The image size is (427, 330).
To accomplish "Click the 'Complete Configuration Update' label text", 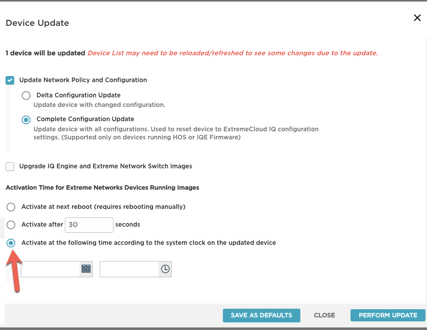I will pos(85,119).
